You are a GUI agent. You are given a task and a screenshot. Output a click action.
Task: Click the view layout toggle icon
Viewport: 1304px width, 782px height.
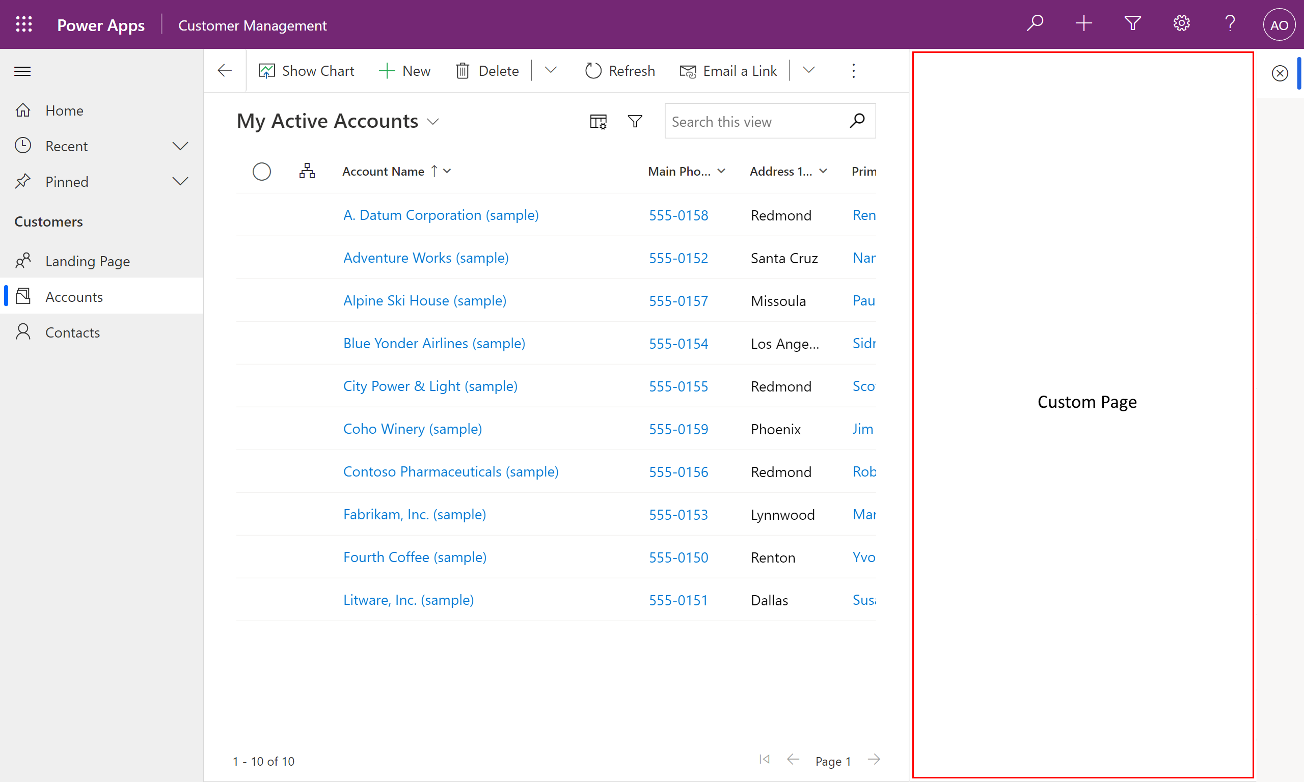point(598,121)
